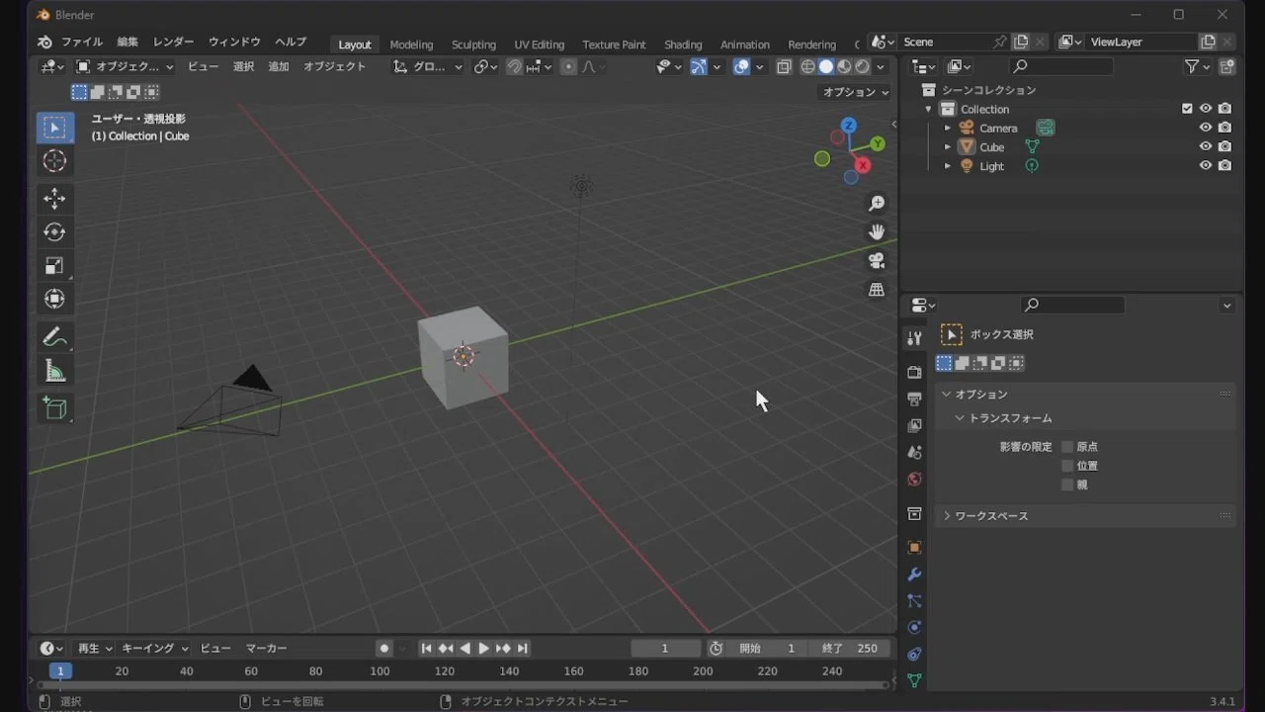Open the 編集 menu
The width and height of the screenshot is (1265, 712).
click(127, 43)
